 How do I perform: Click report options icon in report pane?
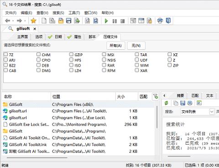tap(199, 103)
